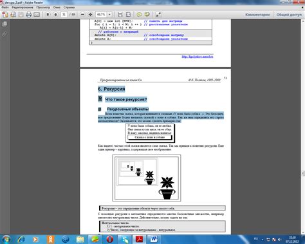Switch to read mode with the arrows icon
This screenshot has width=305, height=244.
coord(158,15)
